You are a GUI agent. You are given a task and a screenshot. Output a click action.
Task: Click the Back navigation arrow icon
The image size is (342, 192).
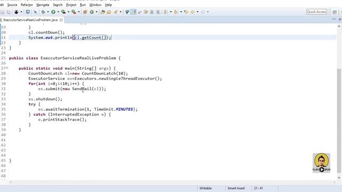[192, 12]
